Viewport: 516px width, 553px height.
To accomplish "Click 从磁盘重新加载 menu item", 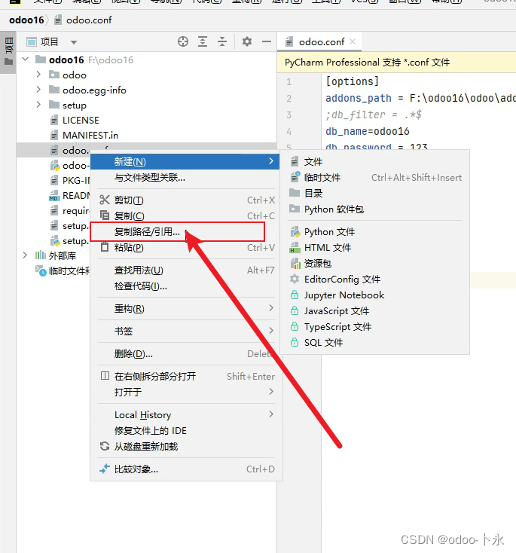I will coord(185,447).
